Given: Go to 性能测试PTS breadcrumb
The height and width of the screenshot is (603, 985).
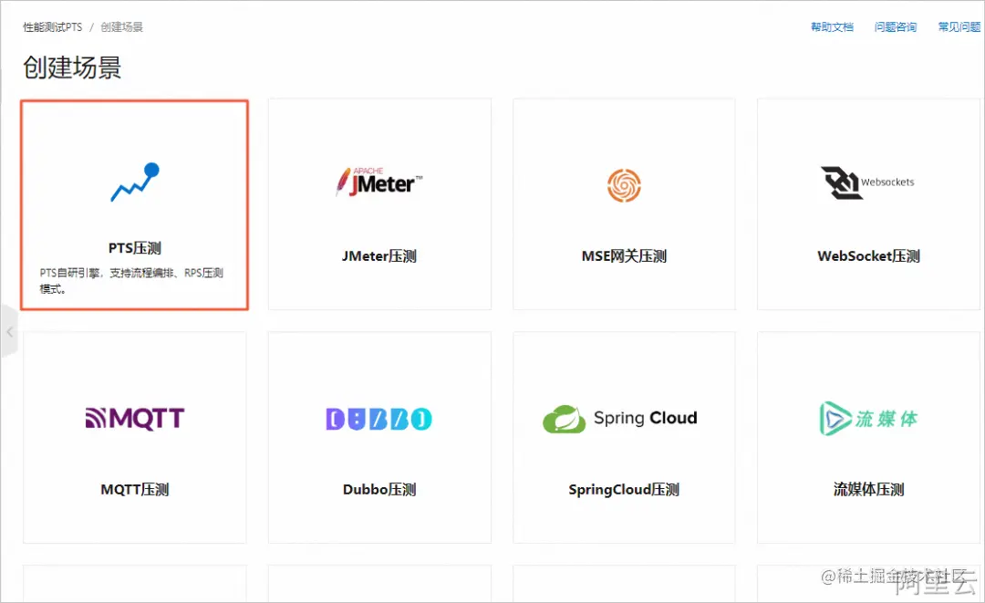Looking at the screenshot, I should (x=53, y=27).
